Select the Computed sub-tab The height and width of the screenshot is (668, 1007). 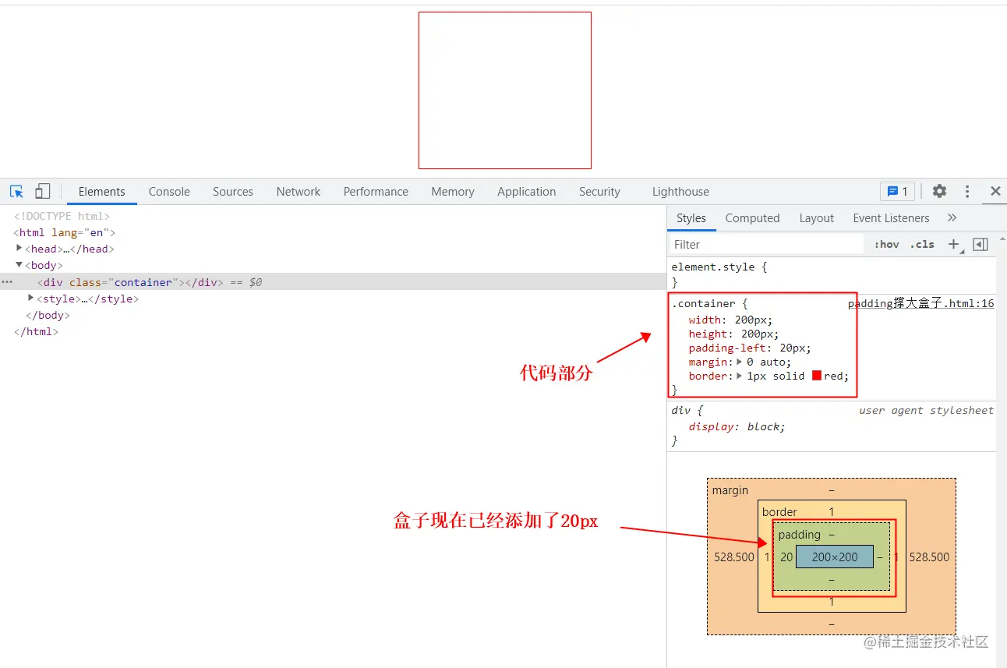(x=752, y=218)
